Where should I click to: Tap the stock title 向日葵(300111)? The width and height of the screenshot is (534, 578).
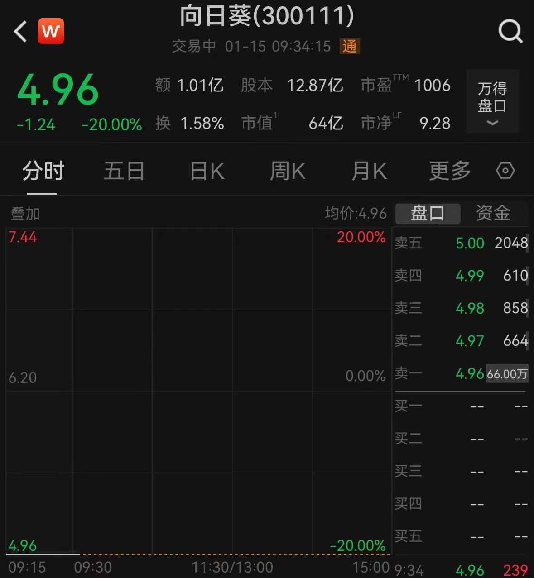267,16
